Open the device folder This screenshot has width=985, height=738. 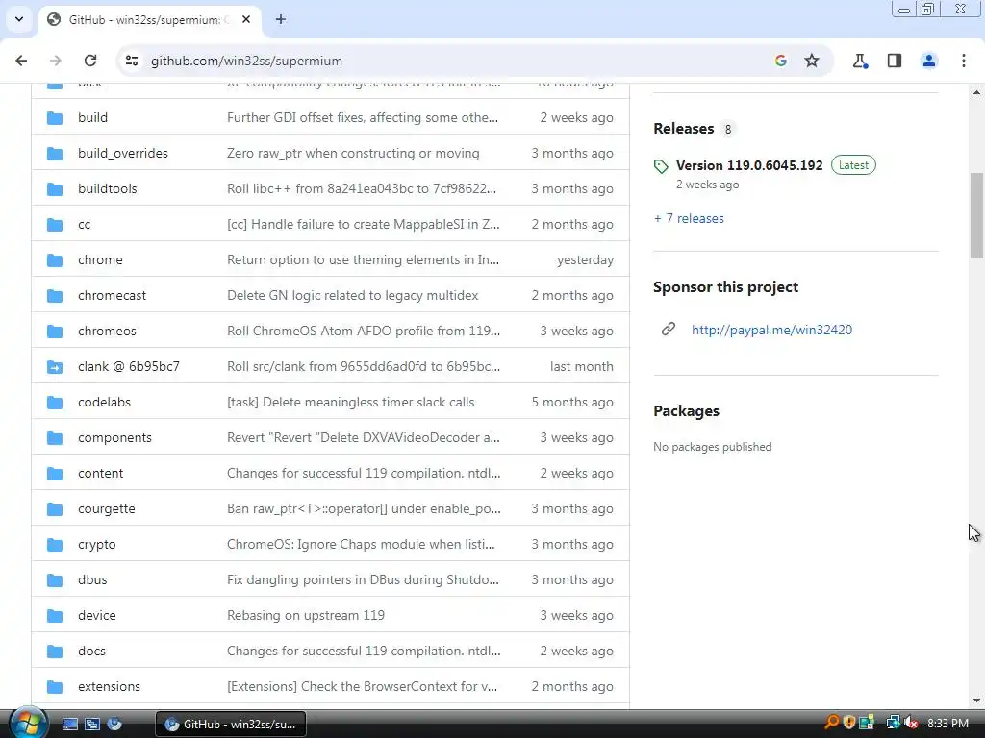tap(97, 616)
